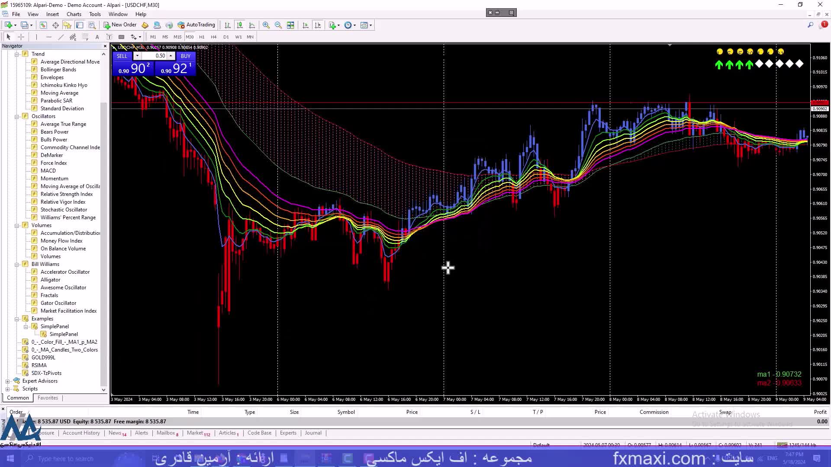The image size is (831, 467).
Task: Select the Crosshair tool
Action: (x=21, y=37)
